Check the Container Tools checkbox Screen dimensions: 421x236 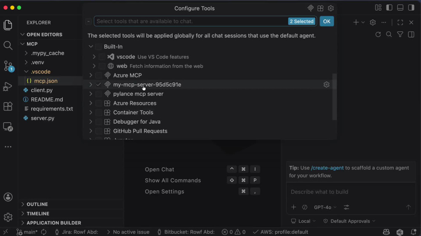[x=99, y=112]
